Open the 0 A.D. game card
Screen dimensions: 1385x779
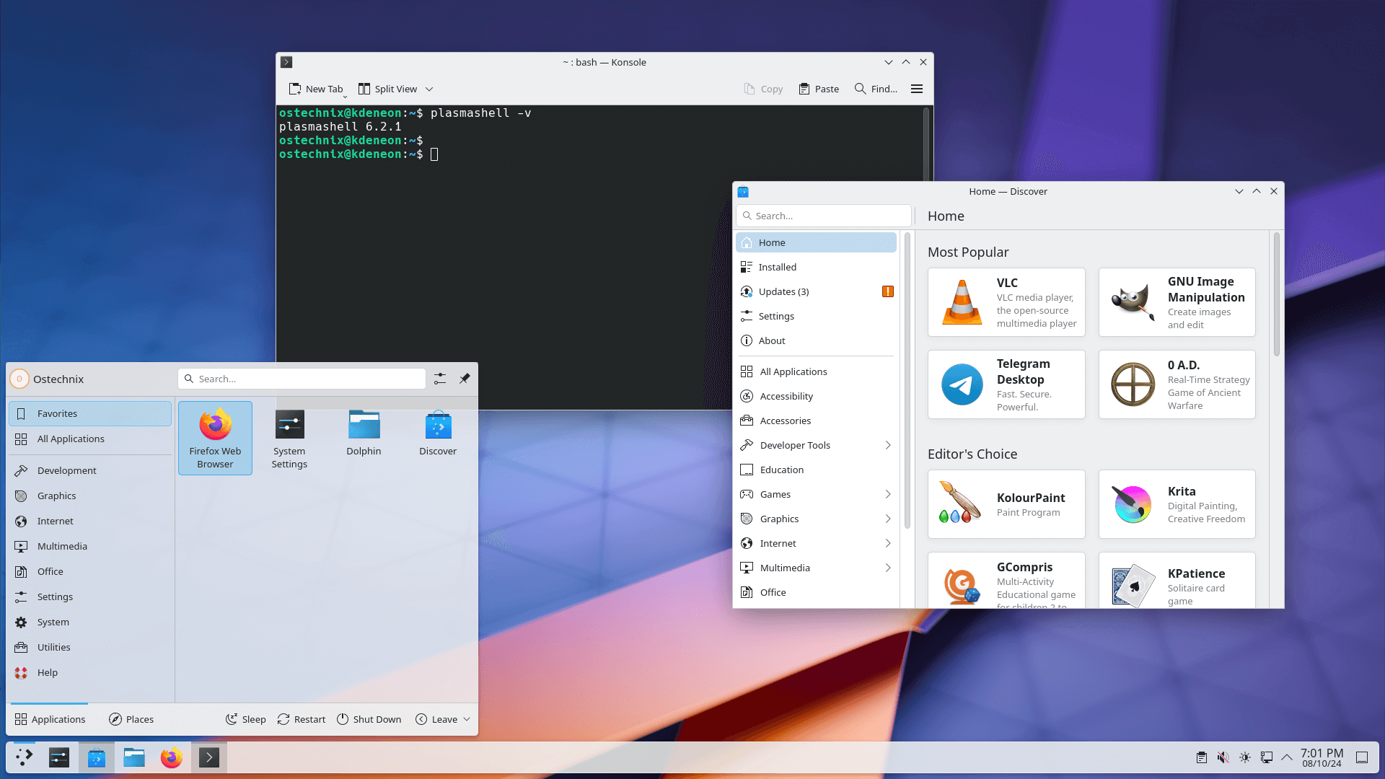tap(1177, 384)
